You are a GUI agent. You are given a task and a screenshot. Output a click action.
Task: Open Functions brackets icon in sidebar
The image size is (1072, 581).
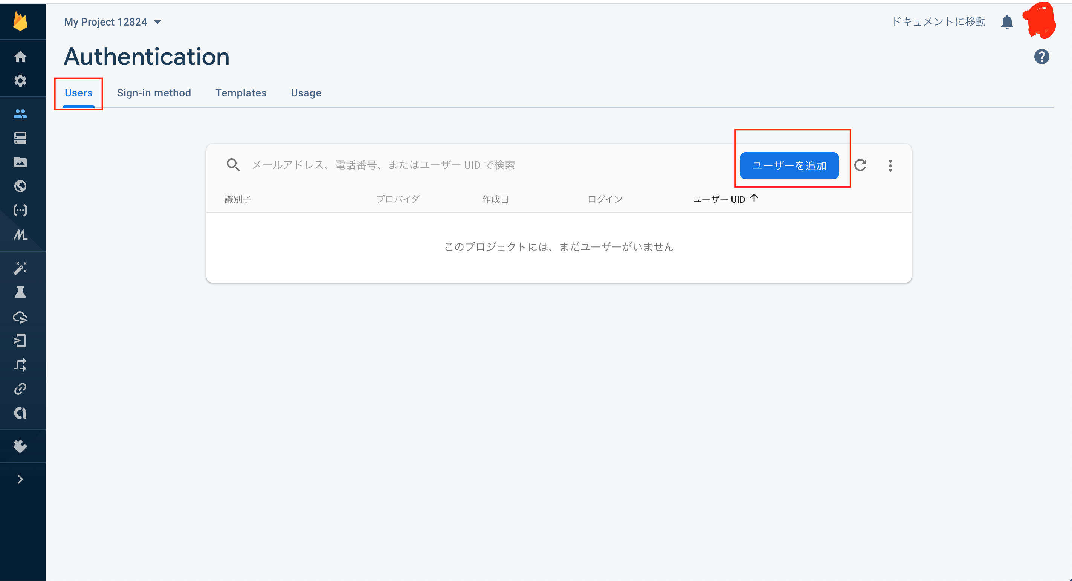click(20, 210)
